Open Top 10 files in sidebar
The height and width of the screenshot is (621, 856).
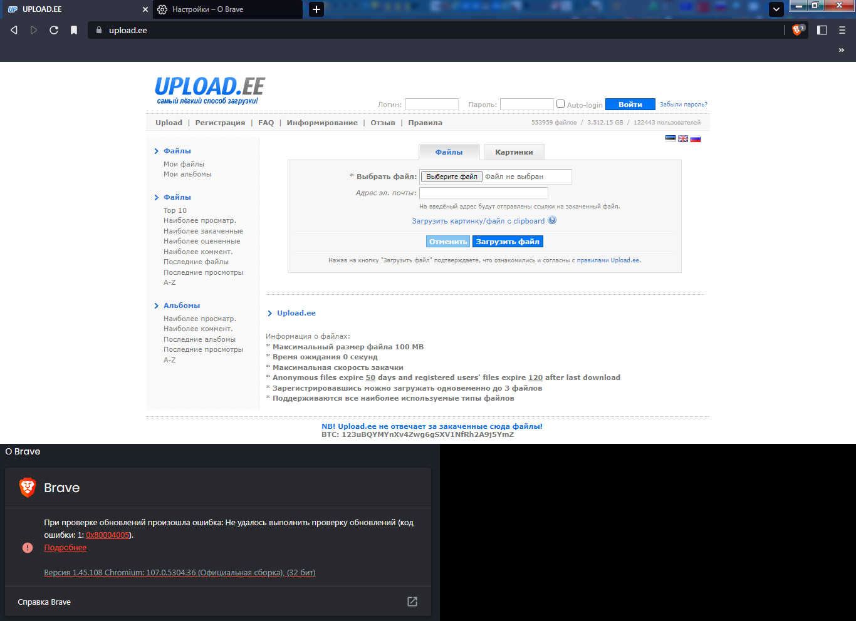point(175,210)
